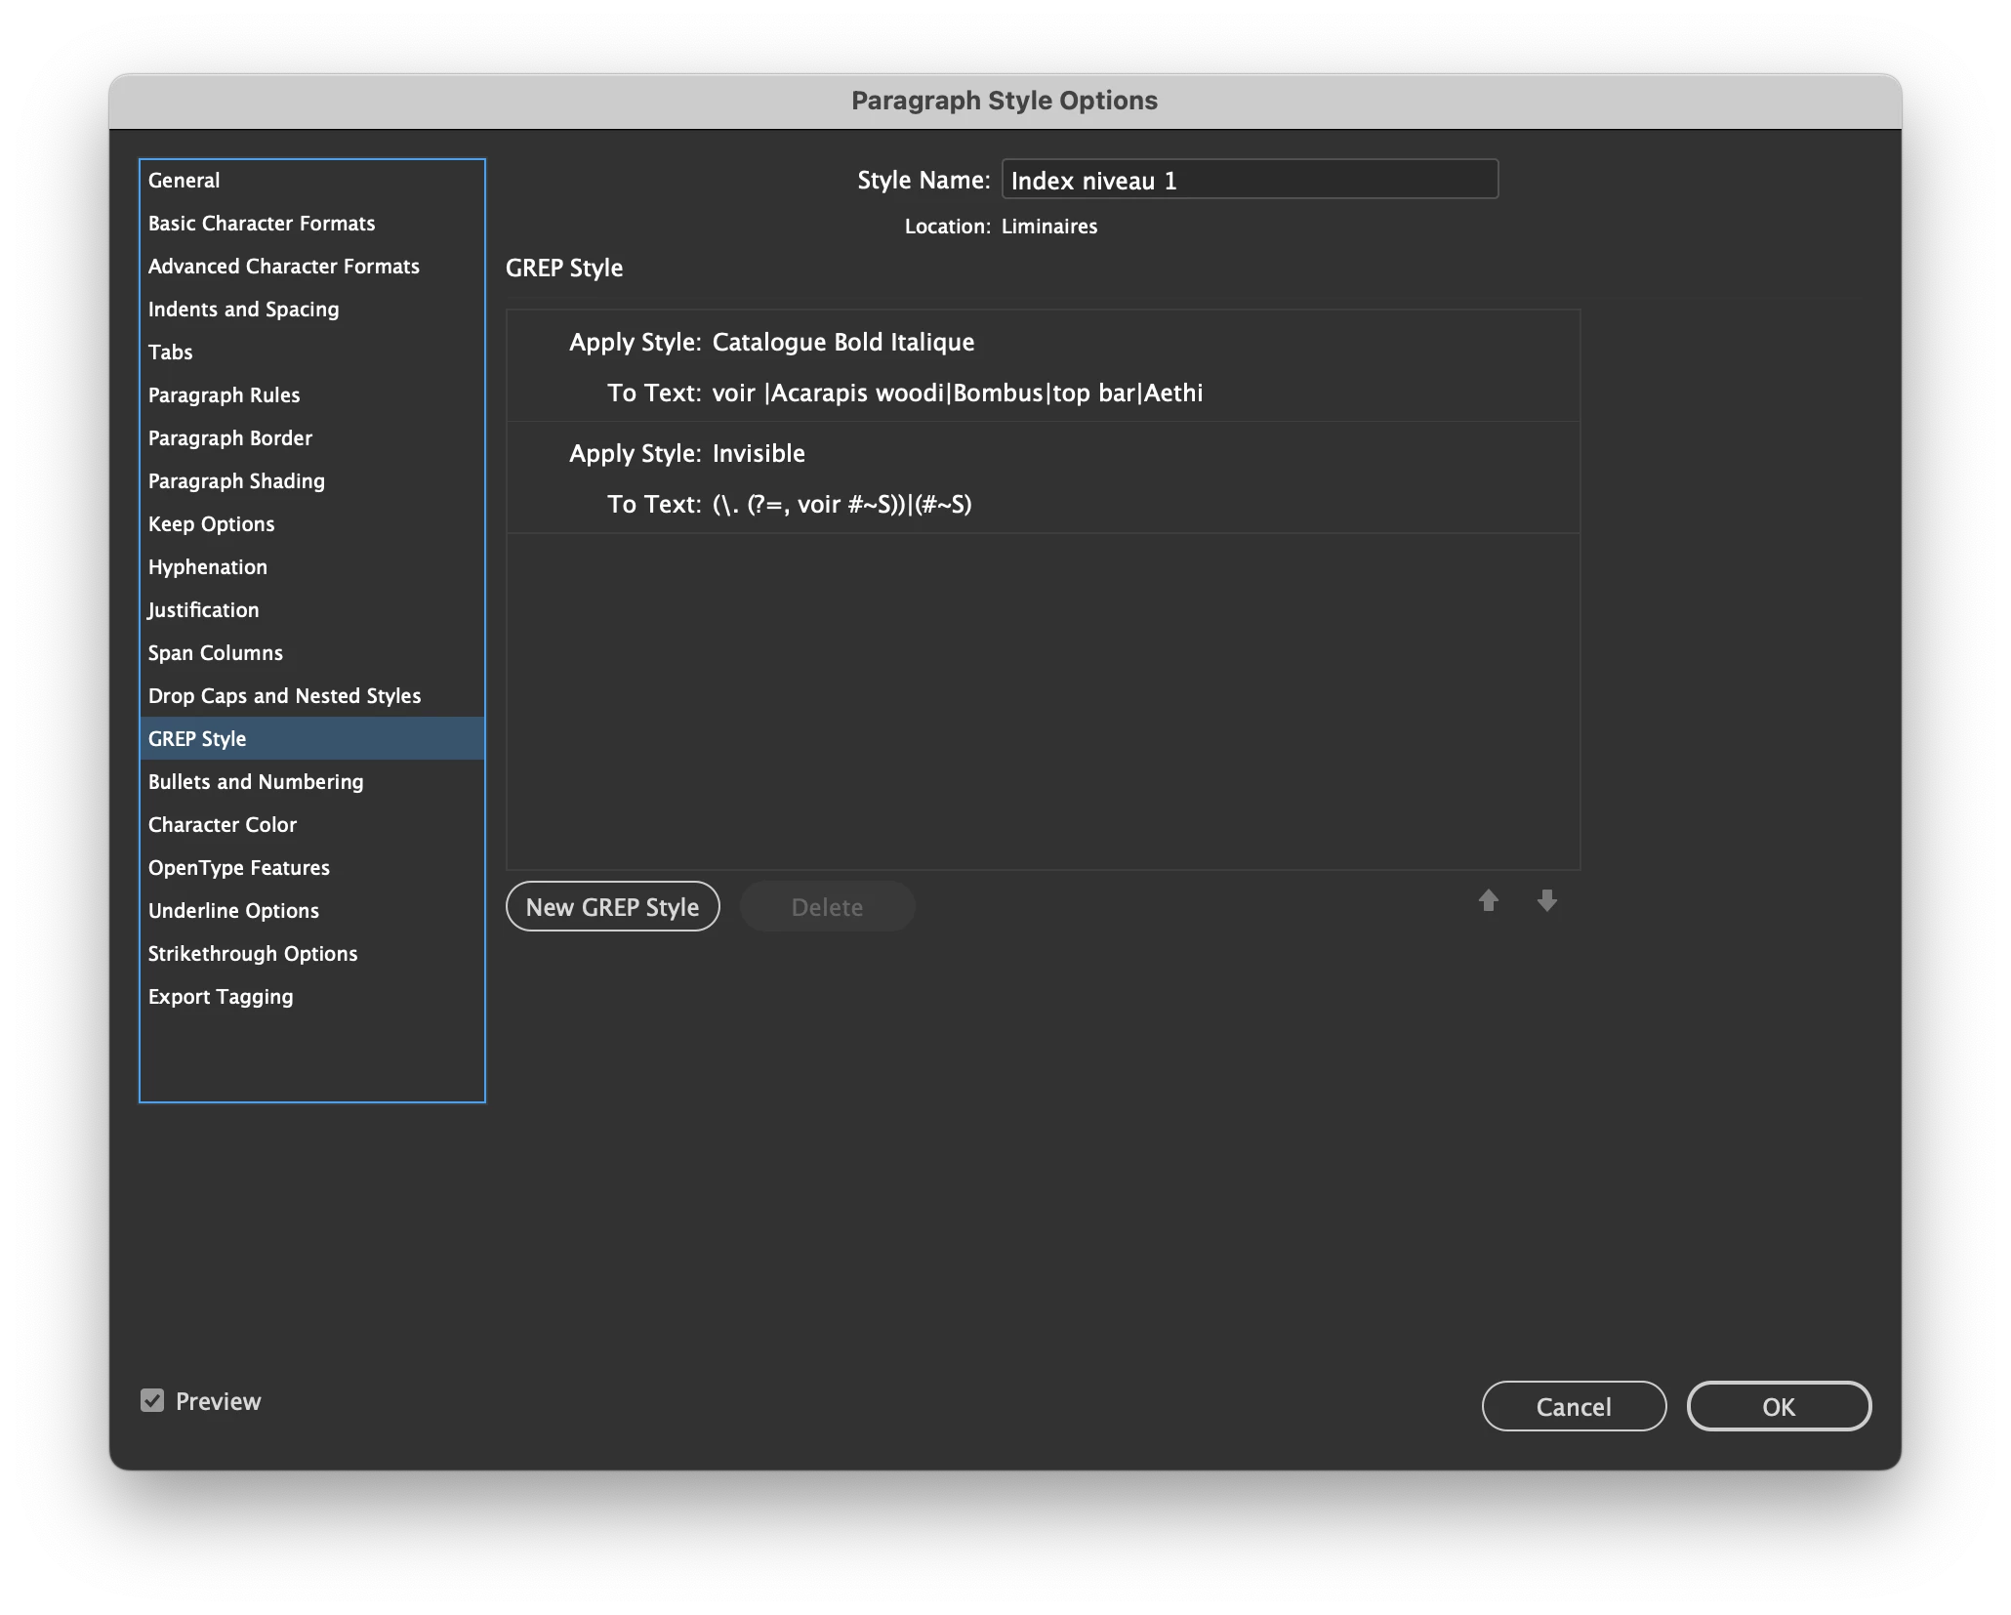Image resolution: width=2011 pixels, height=1615 pixels.
Task: Switch to Indents and Spacing section
Action: click(244, 310)
